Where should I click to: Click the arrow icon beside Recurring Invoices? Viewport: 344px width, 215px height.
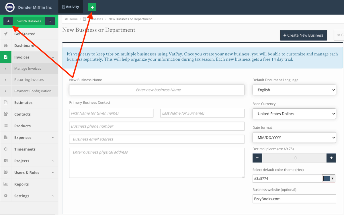click(x=6, y=80)
